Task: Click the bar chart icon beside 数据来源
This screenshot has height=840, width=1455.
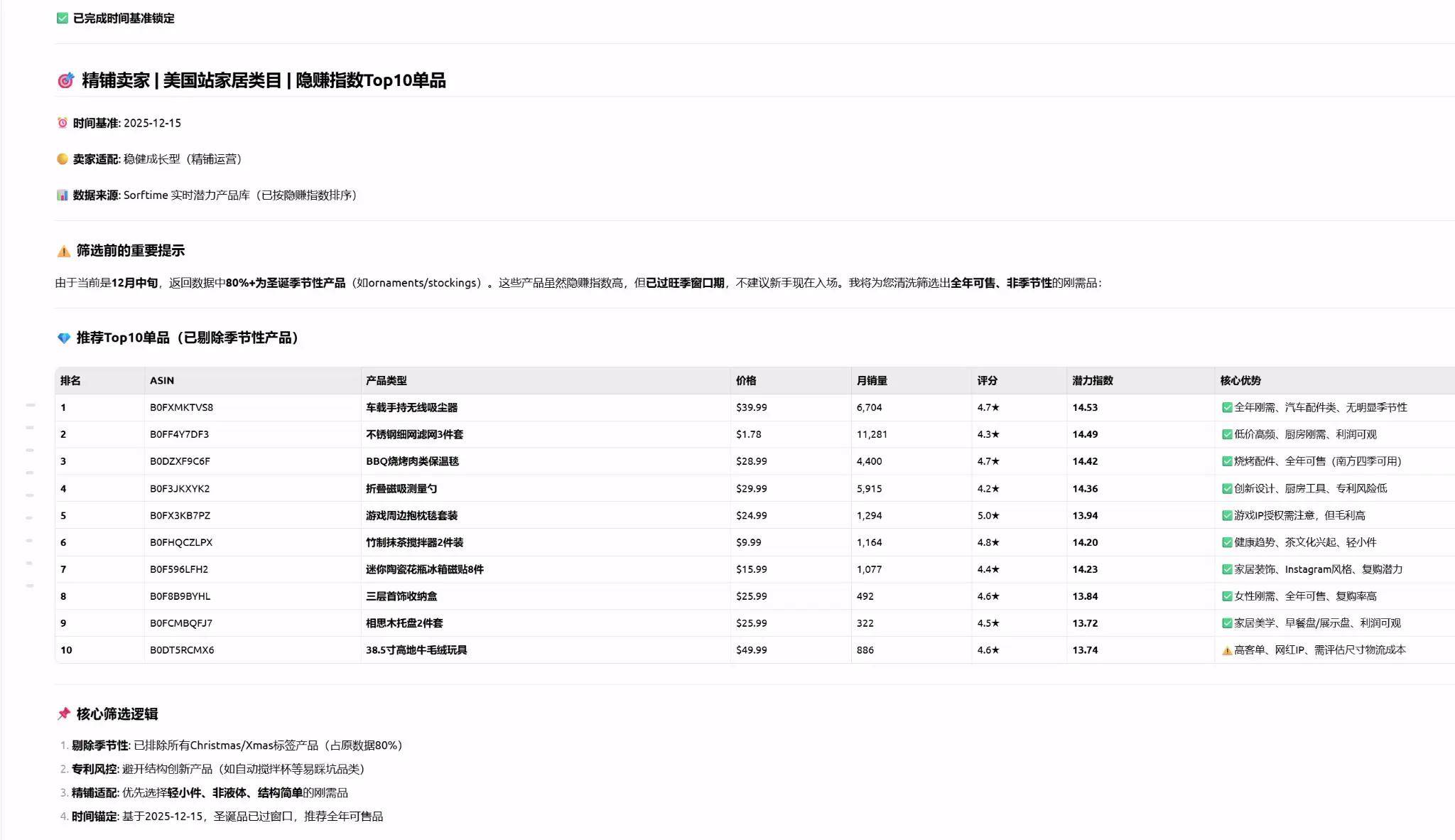Action: [63, 195]
